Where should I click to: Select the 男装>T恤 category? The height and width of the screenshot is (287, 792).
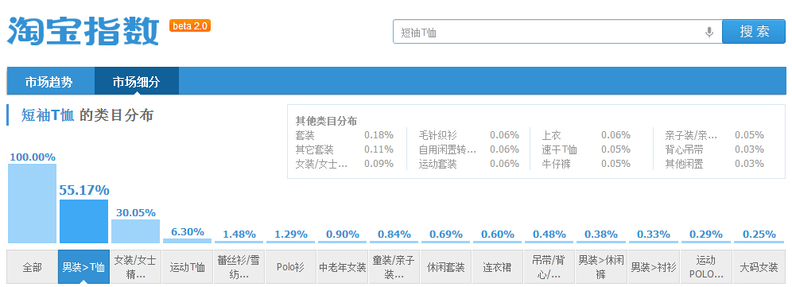(83, 267)
